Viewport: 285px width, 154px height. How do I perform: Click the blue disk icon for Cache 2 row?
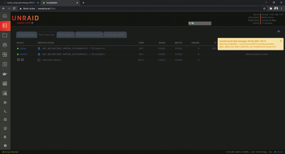[x=39, y=54]
